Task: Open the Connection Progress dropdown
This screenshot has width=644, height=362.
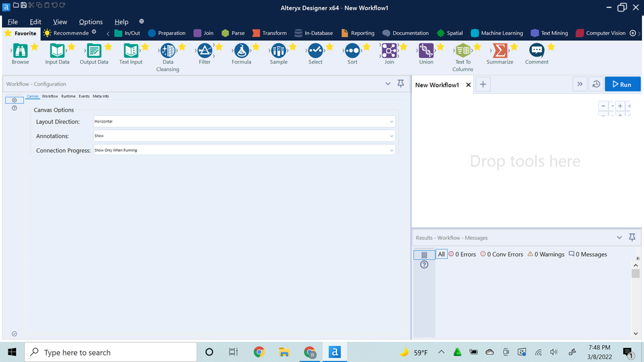Action: pos(244,150)
